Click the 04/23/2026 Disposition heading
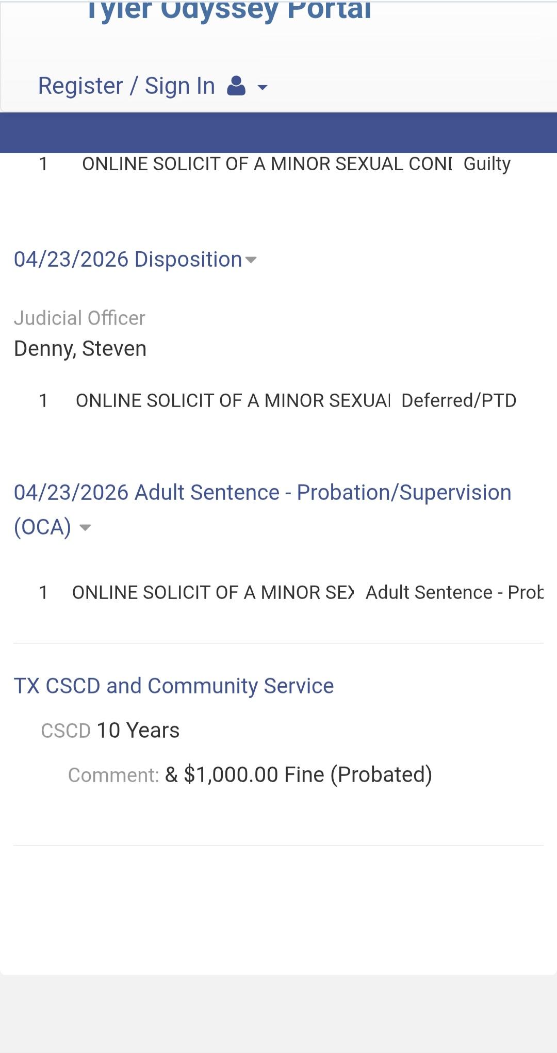Screen dimensions: 557x1053 click(x=128, y=260)
